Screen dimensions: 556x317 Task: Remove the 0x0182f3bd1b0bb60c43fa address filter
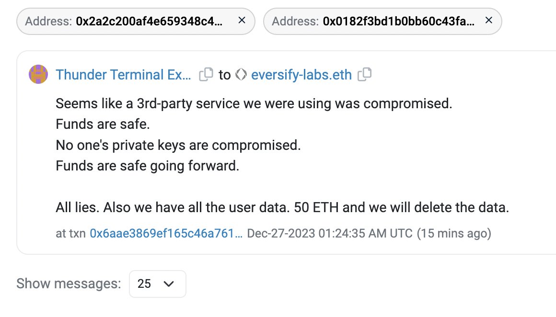[489, 21]
